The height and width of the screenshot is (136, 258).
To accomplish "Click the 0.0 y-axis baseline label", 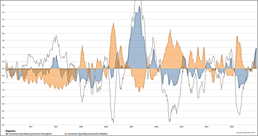I will coord(3,69).
